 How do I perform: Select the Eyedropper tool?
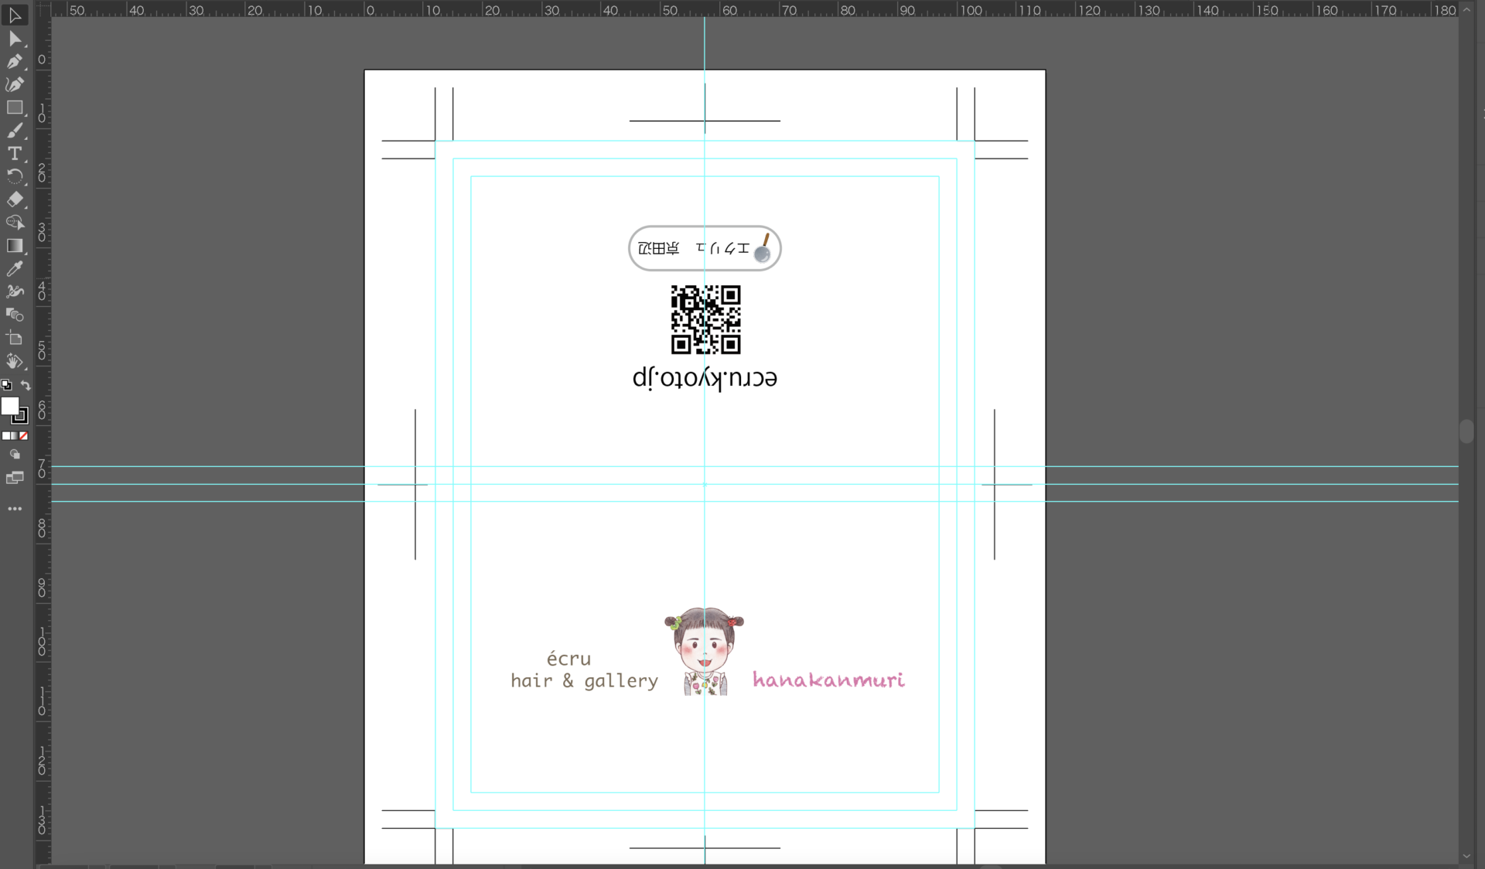[x=15, y=269]
